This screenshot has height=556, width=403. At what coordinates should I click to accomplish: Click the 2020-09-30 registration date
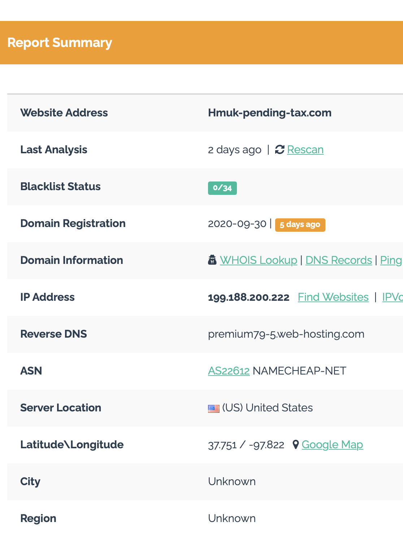(237, 224)
